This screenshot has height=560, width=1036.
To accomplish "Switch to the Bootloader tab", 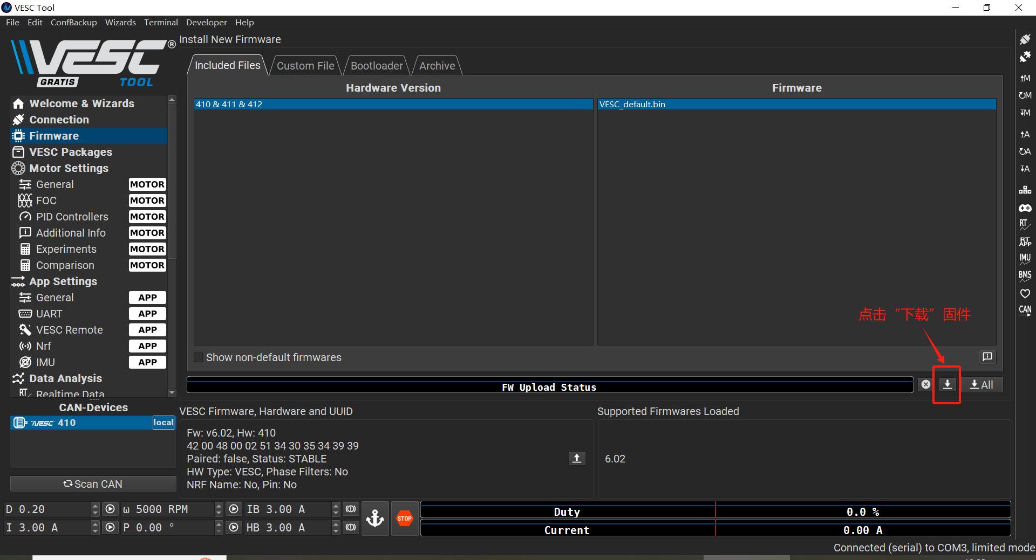I will click(x=377, y=66).
